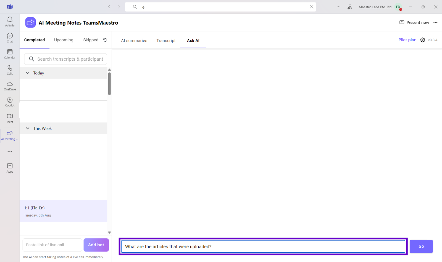Image resolution: width=442 pixels, height=262 pixels.
Task: Click the Add bot button
Action: (x=96, y=245)
